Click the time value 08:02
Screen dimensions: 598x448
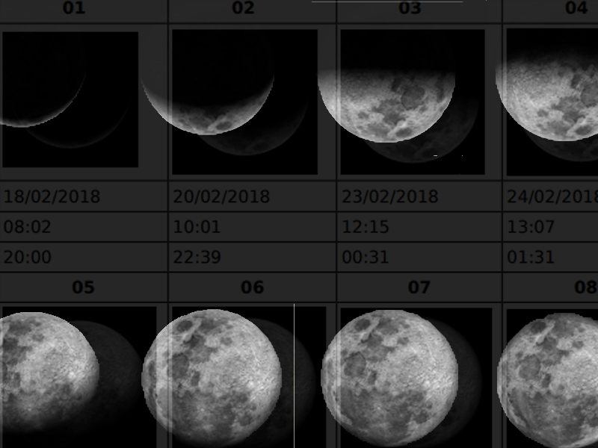(27, 227)
